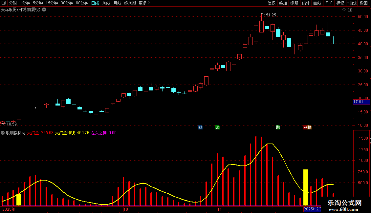Select the 15分钟 period
371x213 pixels.
(x=52, y=3)
